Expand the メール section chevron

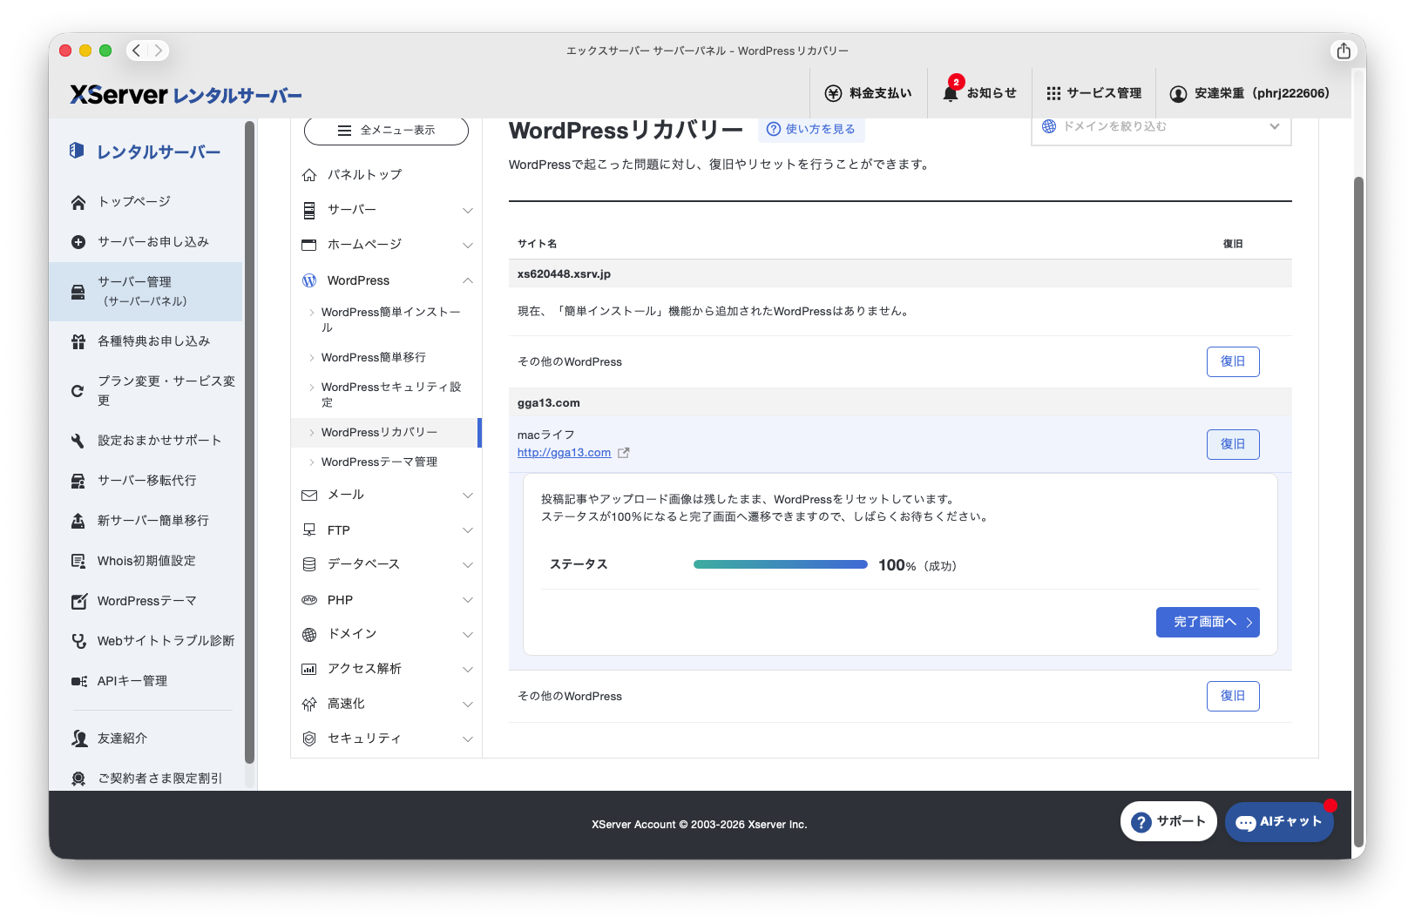coord(468,496)
